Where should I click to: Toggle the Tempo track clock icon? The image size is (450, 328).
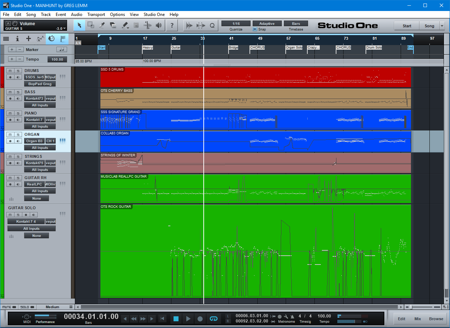(x=52, y=39)
